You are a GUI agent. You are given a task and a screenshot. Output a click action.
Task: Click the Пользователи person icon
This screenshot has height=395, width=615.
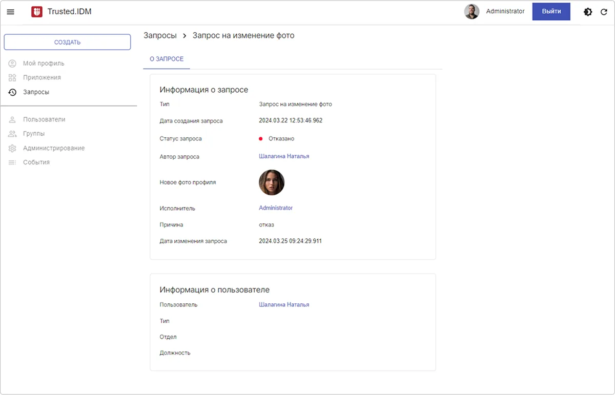pyautogui.click(x=13, y=119)
